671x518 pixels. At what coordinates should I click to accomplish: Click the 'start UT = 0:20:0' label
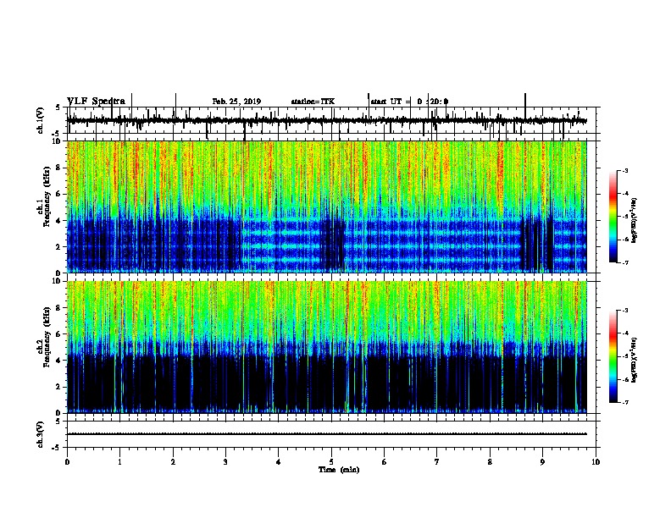pos(409,102)
